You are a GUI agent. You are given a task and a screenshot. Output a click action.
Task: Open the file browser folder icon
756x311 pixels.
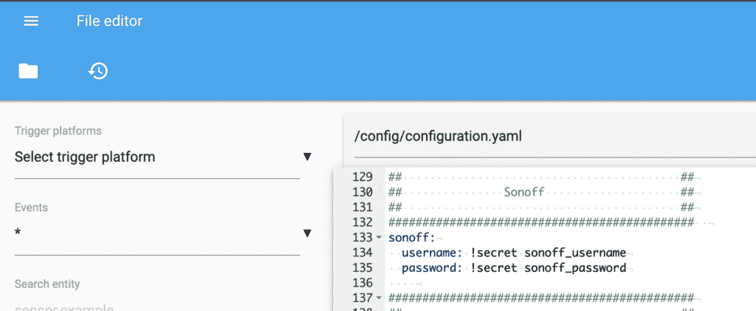[29, 71]
